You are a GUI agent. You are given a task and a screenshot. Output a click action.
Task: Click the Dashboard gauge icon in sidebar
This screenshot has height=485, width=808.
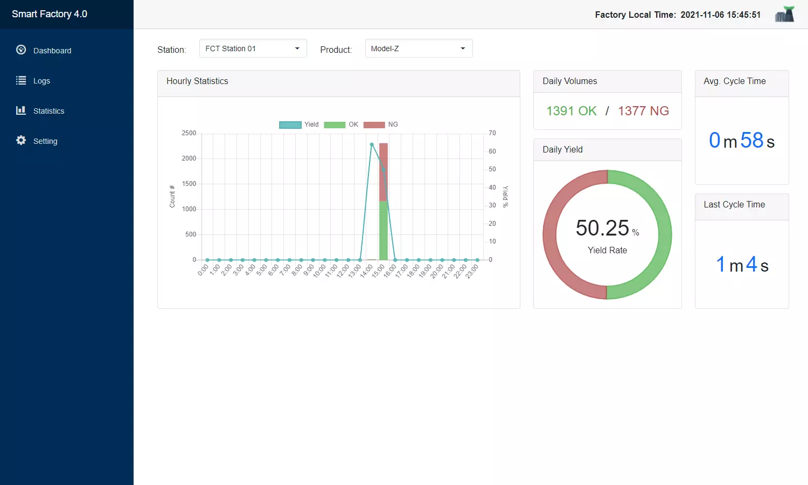(x=21, y=50)
